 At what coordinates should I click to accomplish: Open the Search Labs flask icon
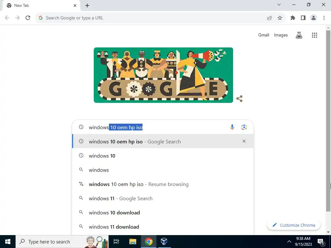(x=299, y=35)
